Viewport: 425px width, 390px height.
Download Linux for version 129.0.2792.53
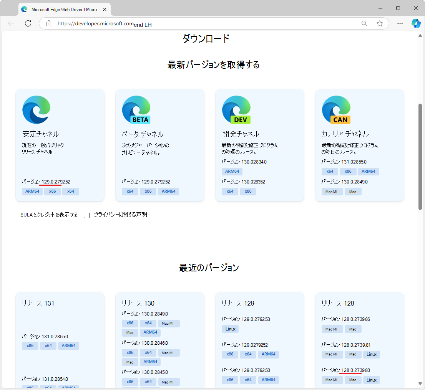click(x=231, y=329)
